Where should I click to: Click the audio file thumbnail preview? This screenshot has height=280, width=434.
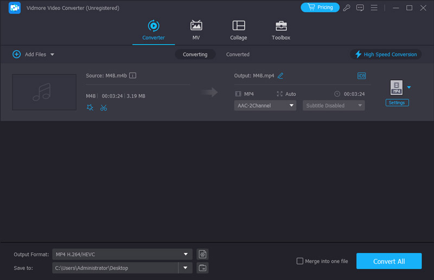(x=44, y=92)
